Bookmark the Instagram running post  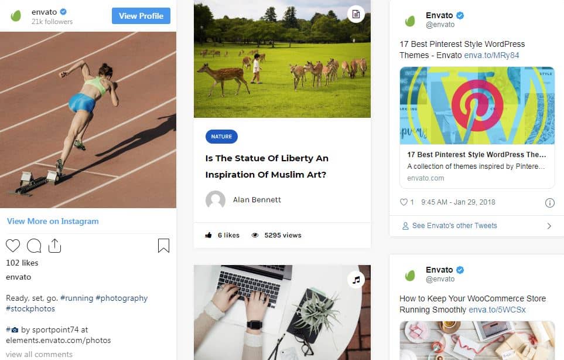pos(163,246)
